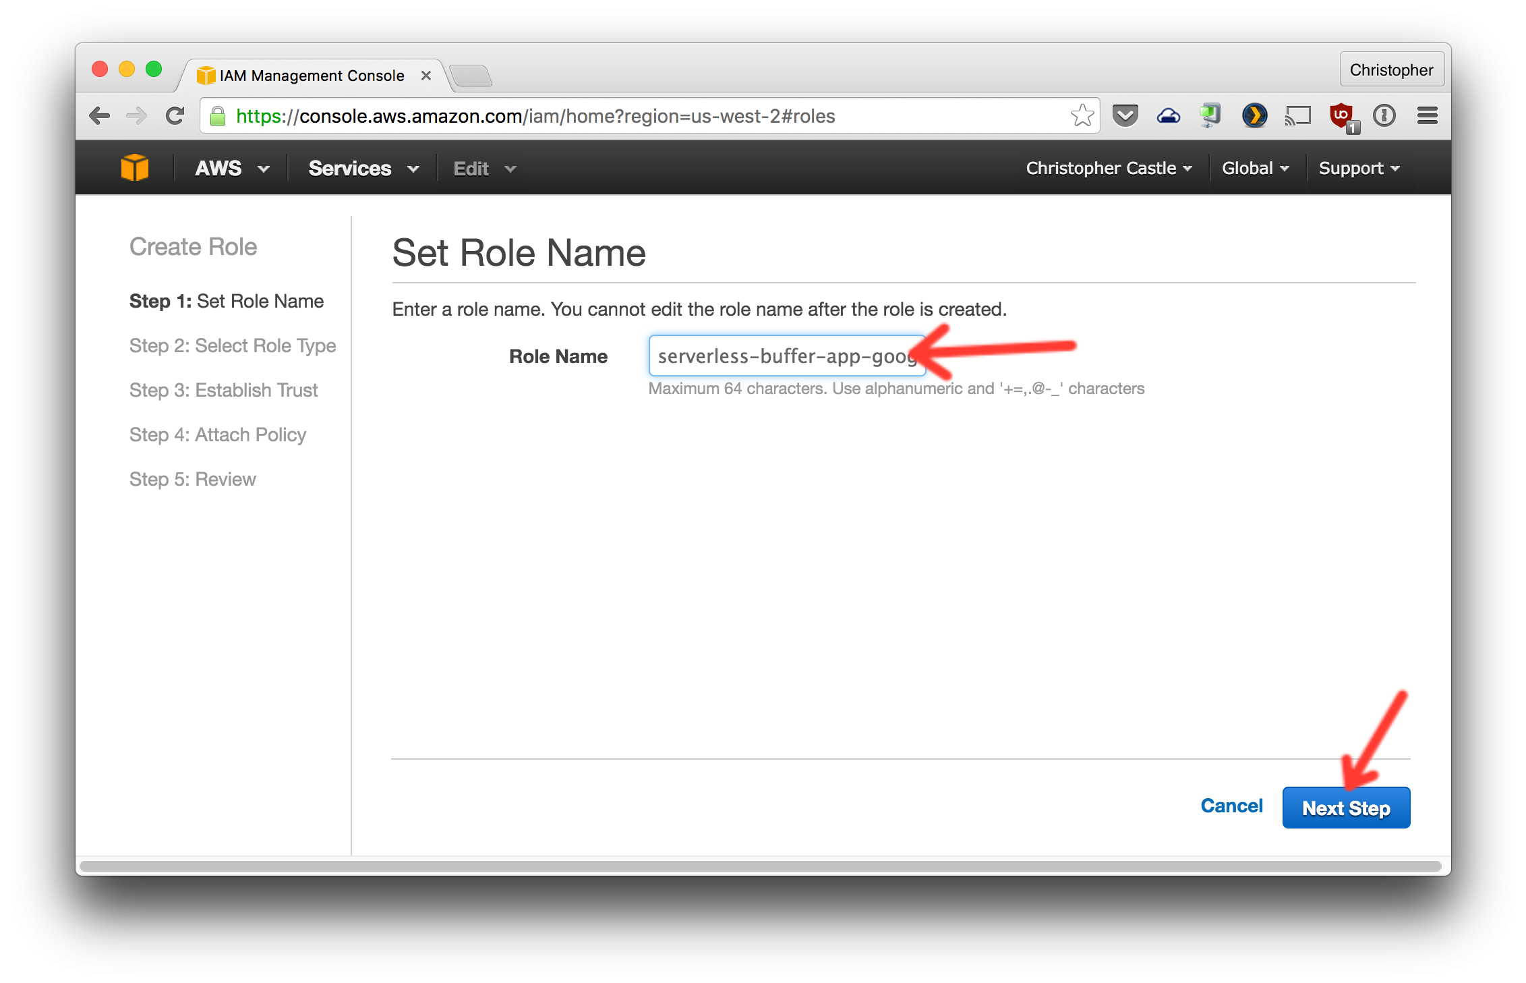Select the IAM Management Console tab

tap(312, 76)
